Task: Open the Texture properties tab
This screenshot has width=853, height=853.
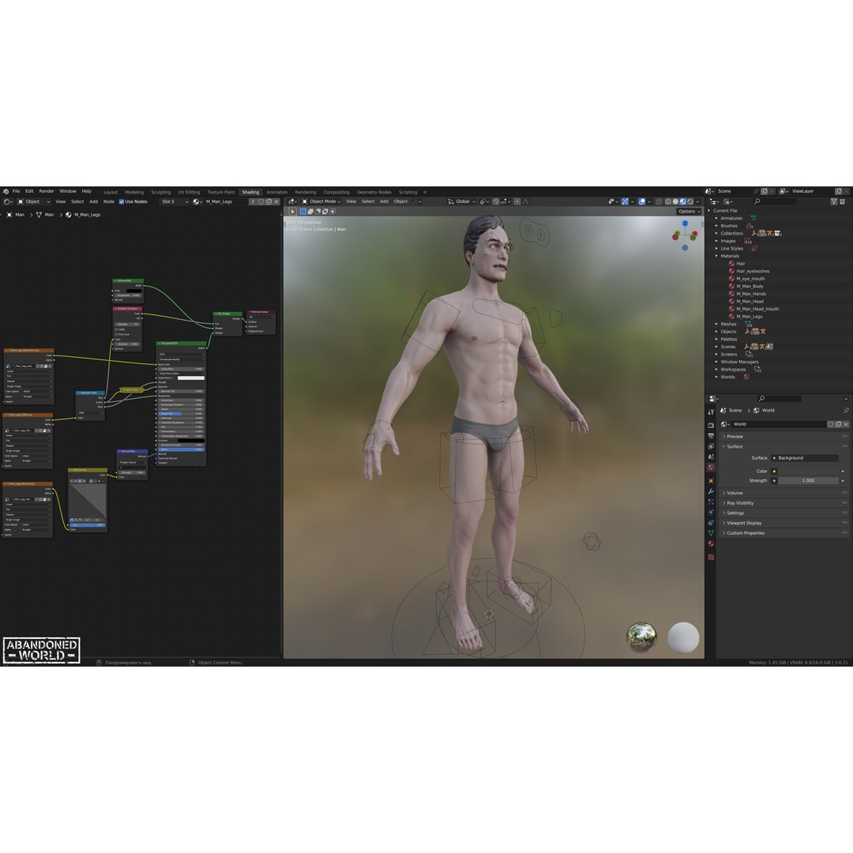Action: pyautogui.click(x=711, y=557)
